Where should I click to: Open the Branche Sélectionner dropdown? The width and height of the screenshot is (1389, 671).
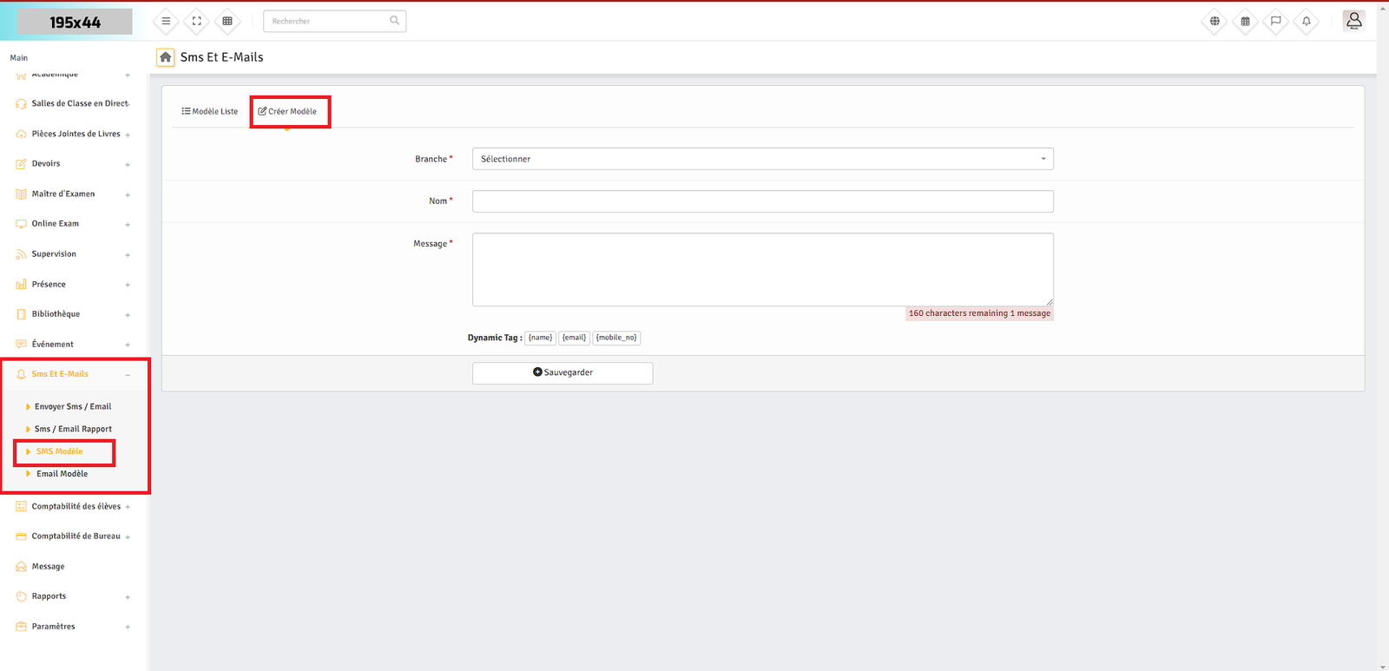point(762,159)
